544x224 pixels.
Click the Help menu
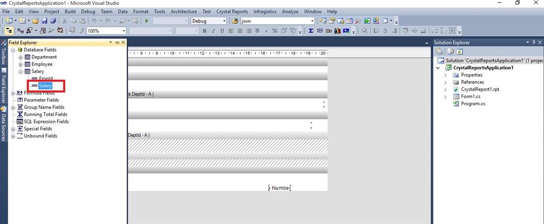point(332,12)
